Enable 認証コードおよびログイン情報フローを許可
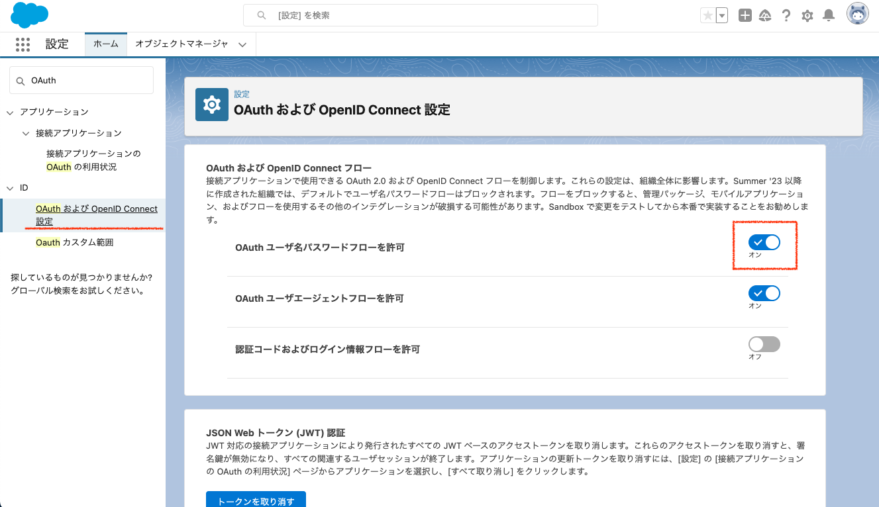 [764, 344]
